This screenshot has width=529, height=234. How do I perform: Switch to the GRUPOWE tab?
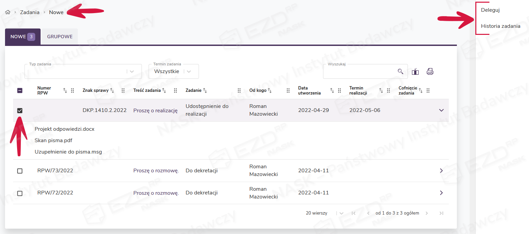[60, 37]
